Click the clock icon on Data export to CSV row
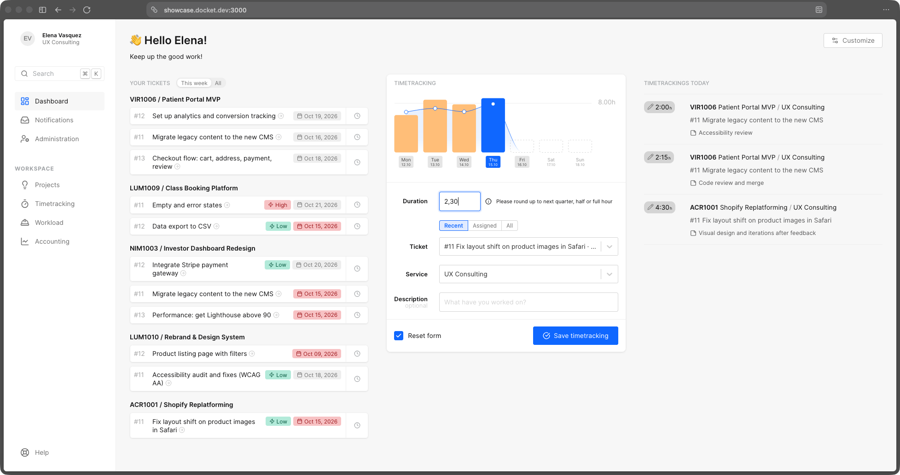 click(357, 226)
